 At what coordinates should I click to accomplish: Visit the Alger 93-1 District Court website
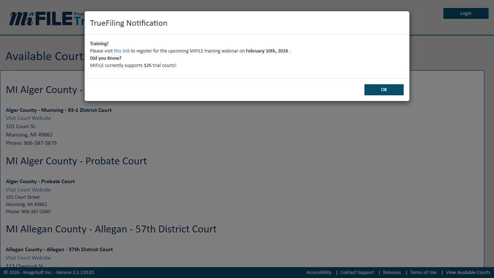(x=28, y=118)
